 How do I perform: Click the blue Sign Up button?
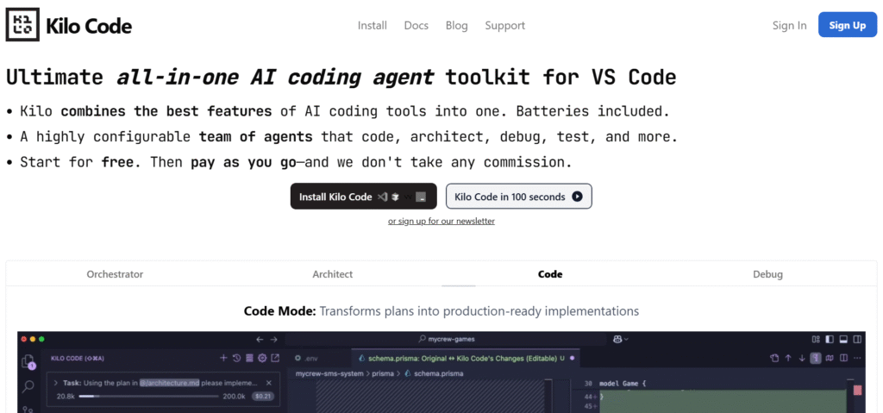[848, 25]
